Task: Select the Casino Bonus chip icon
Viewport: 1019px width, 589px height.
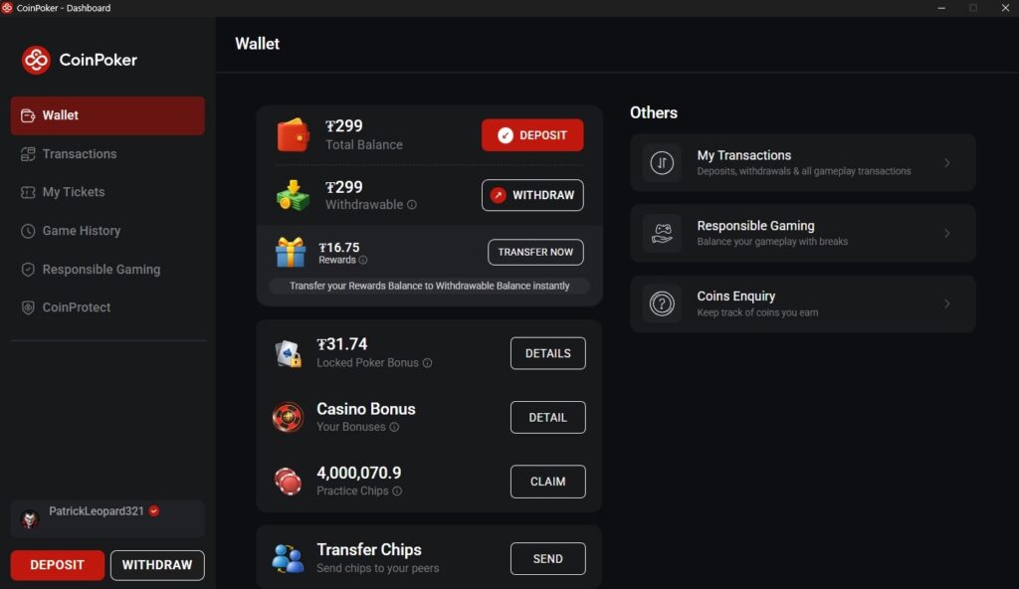Action: 289,417
